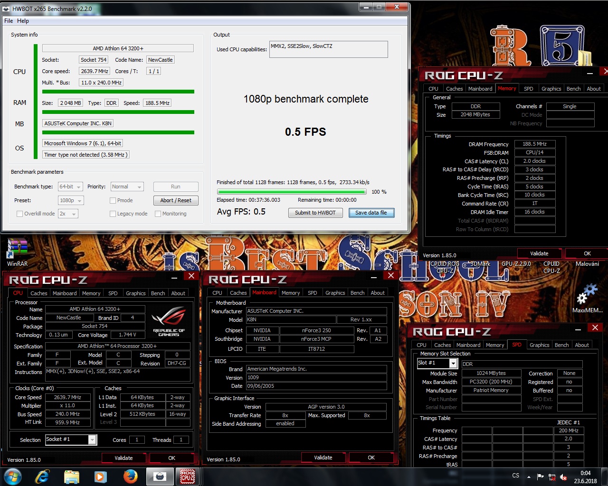Enable the Monitoring checkbox
Viewport: 608px width, 486px height.
(x=158, y=214)
